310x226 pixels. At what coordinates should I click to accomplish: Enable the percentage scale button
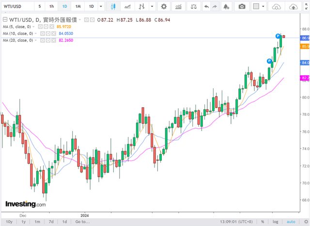click(x=262, y=222)
